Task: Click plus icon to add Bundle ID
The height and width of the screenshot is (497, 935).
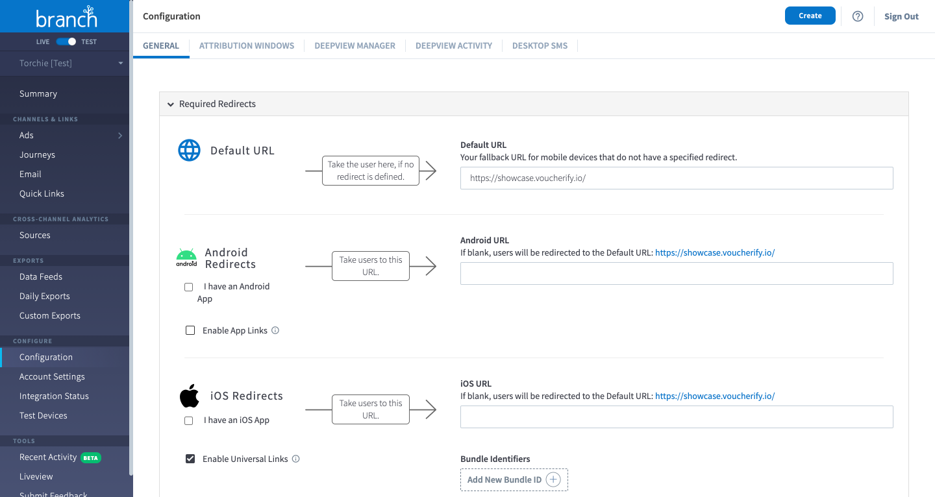Action: click(553, 479)
